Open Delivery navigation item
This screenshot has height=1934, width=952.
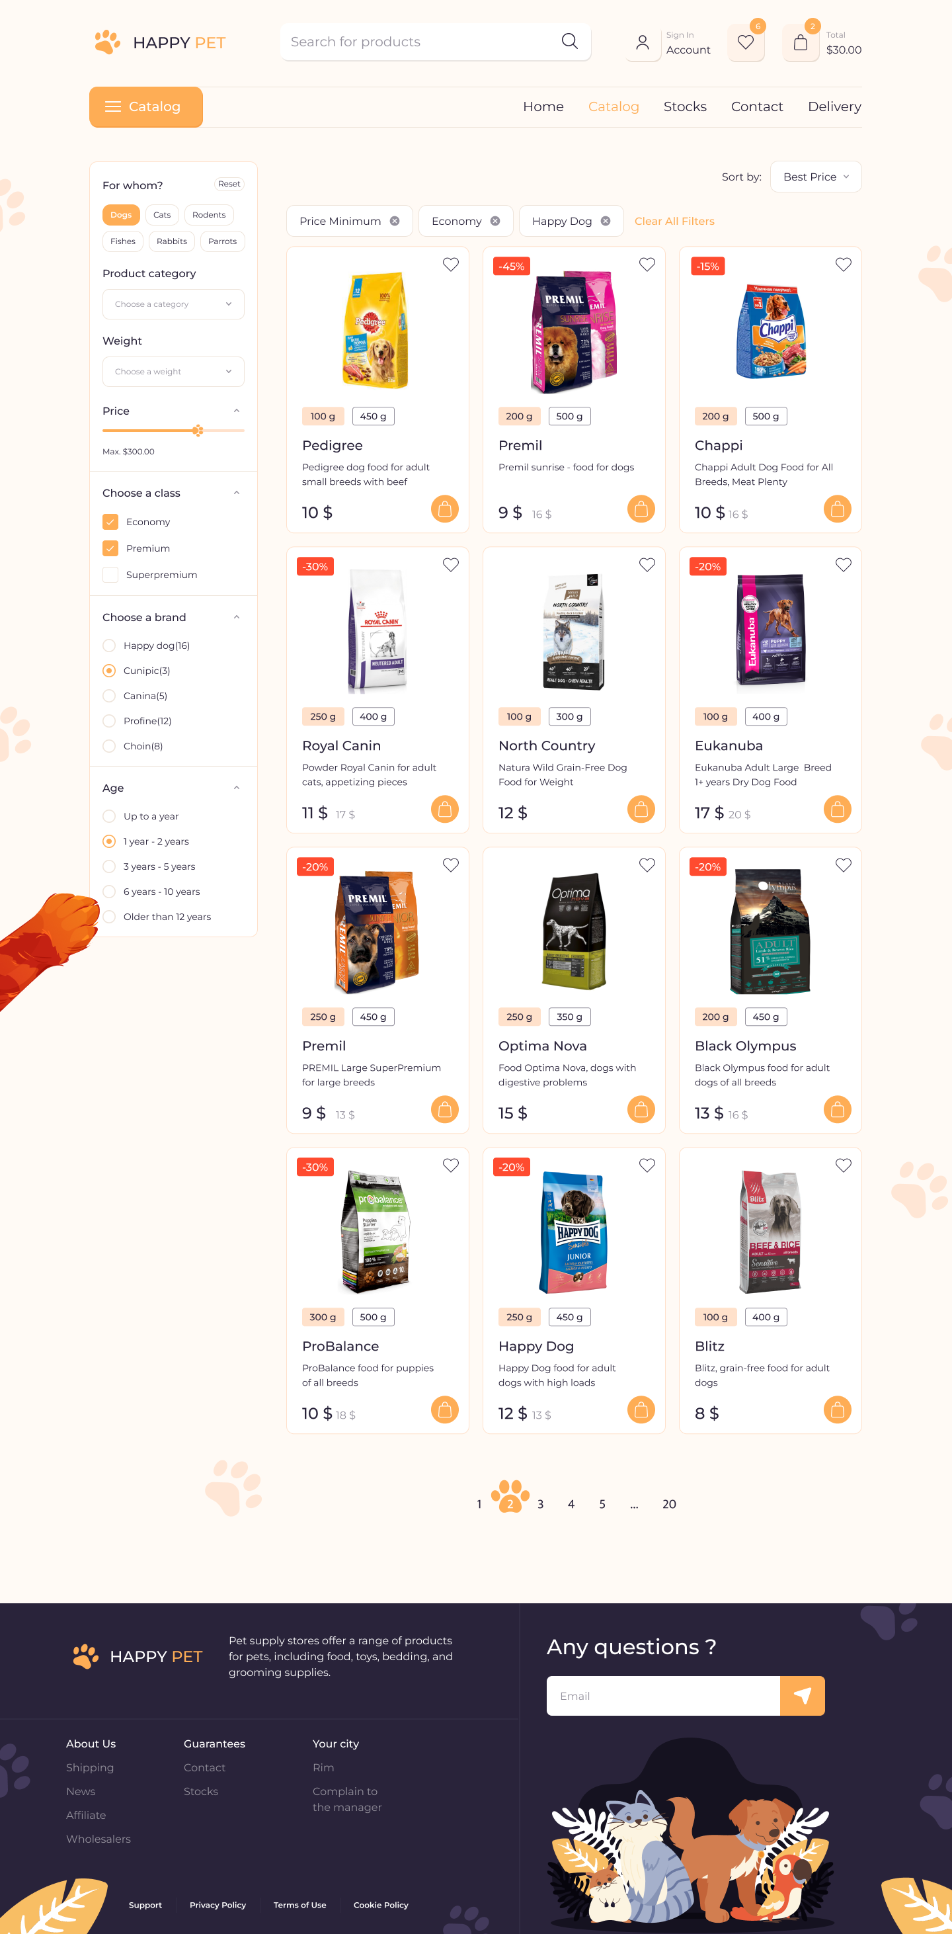pos(834,106)
